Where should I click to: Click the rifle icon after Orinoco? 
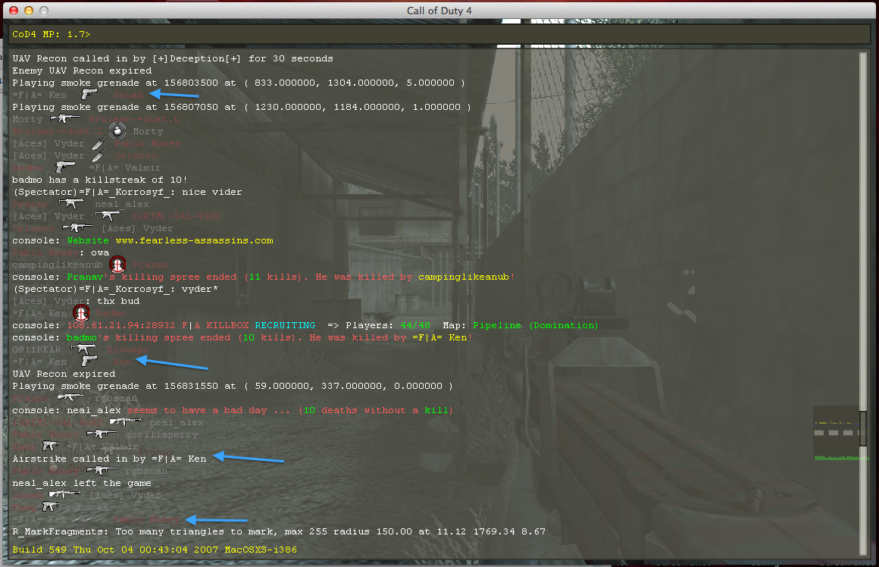(77, 227)
